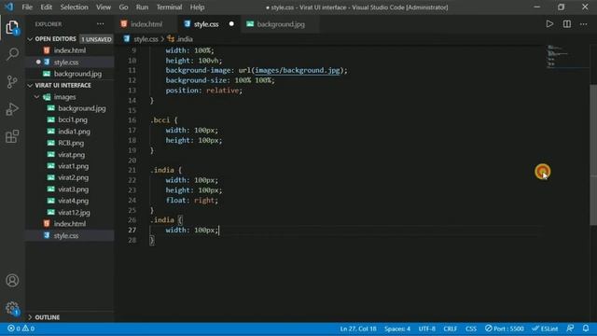Select style.css in Open Editors list
The width and height of the screenshot is (597, 336).
pos(70,63)
